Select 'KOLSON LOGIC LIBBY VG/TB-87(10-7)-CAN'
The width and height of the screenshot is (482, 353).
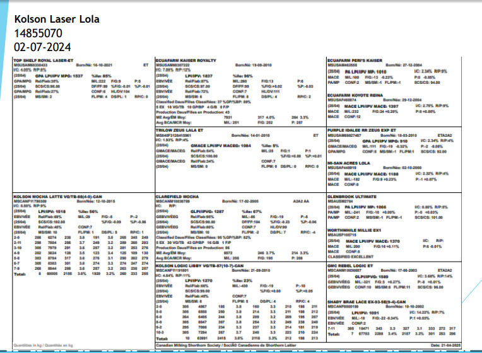coord(200,266)
